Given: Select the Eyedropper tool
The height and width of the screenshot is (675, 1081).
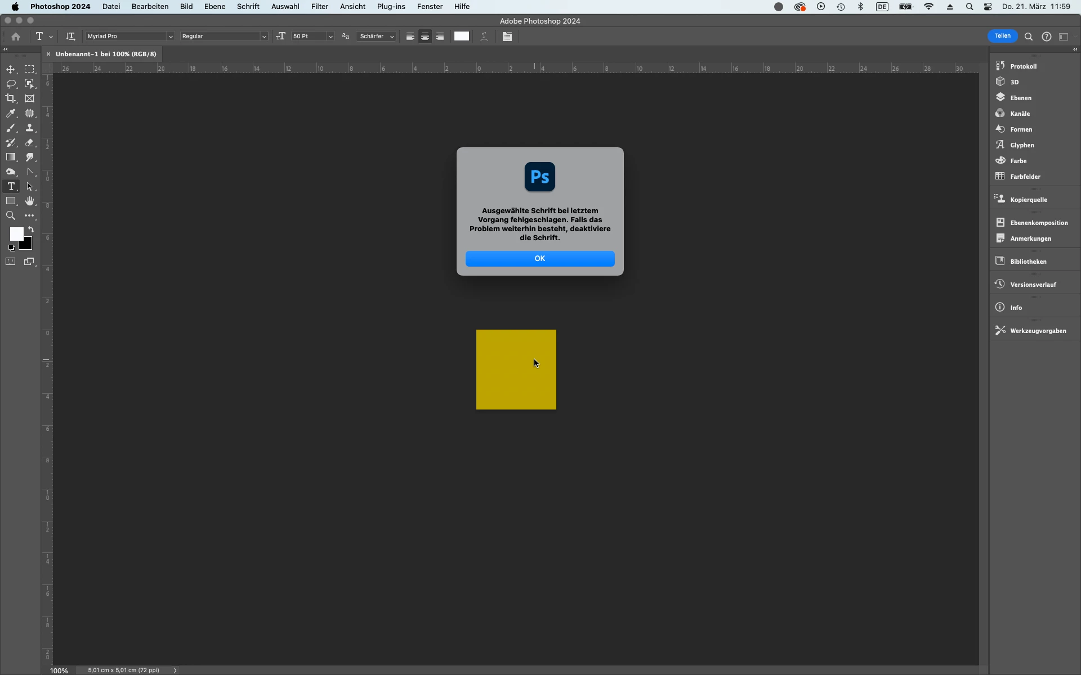Looking at the screenshot, I should 11,114.
